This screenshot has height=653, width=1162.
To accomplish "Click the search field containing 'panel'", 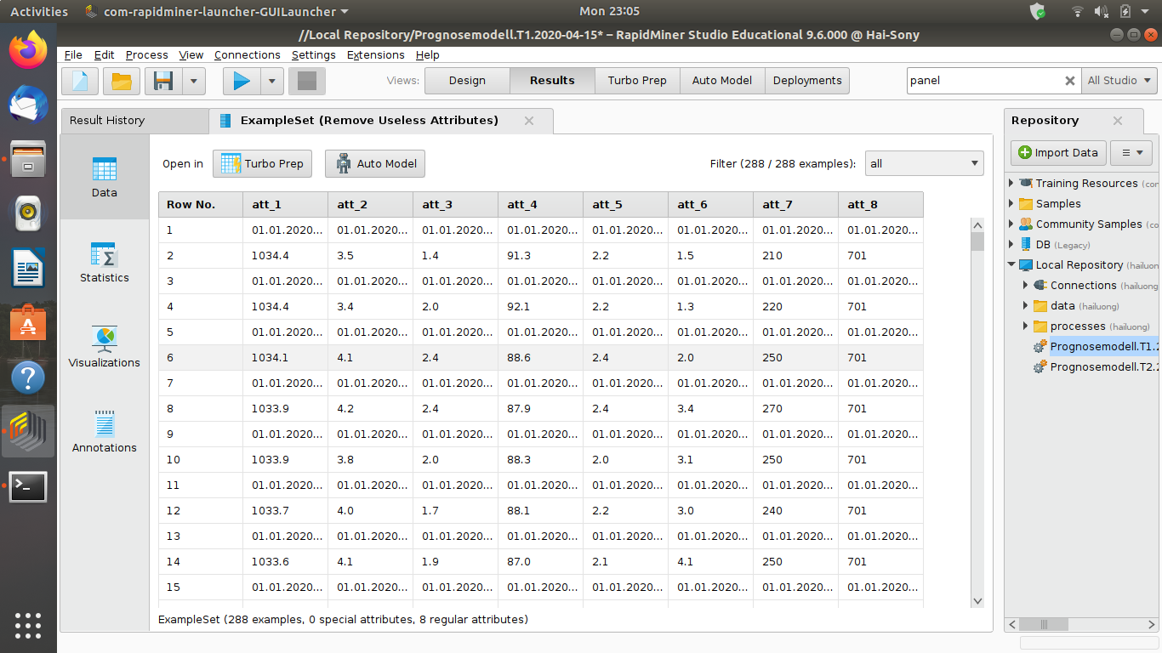I will [x=984, y=81].
